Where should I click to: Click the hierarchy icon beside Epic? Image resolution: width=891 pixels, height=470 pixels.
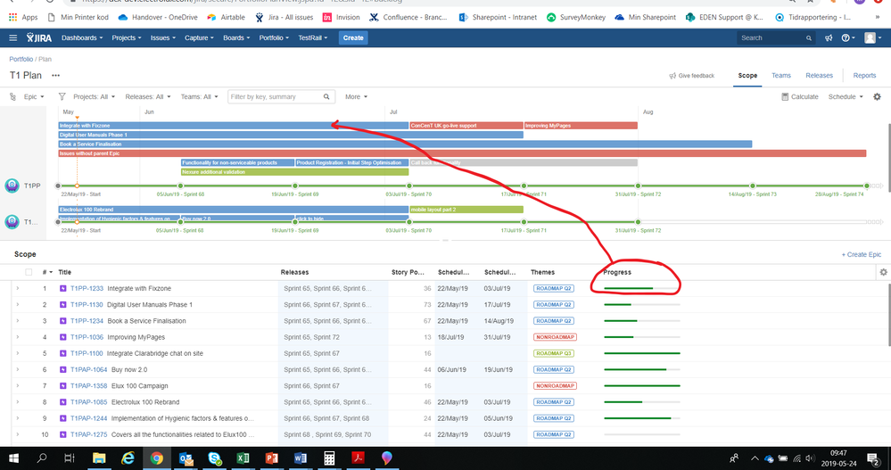pos(12,96)
